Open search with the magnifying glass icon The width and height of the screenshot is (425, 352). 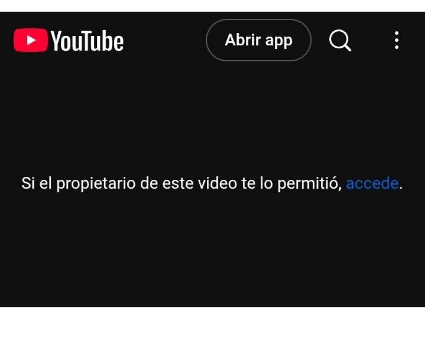click(340, 40)
